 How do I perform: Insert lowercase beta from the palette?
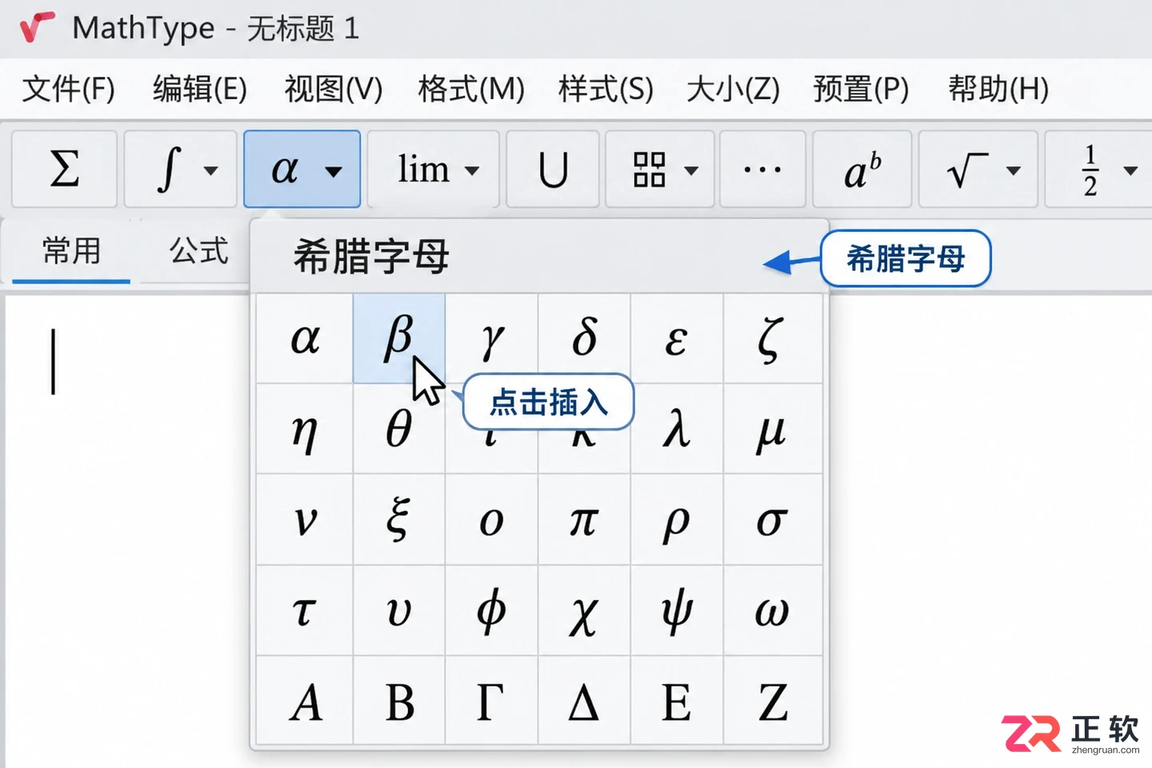399,338
